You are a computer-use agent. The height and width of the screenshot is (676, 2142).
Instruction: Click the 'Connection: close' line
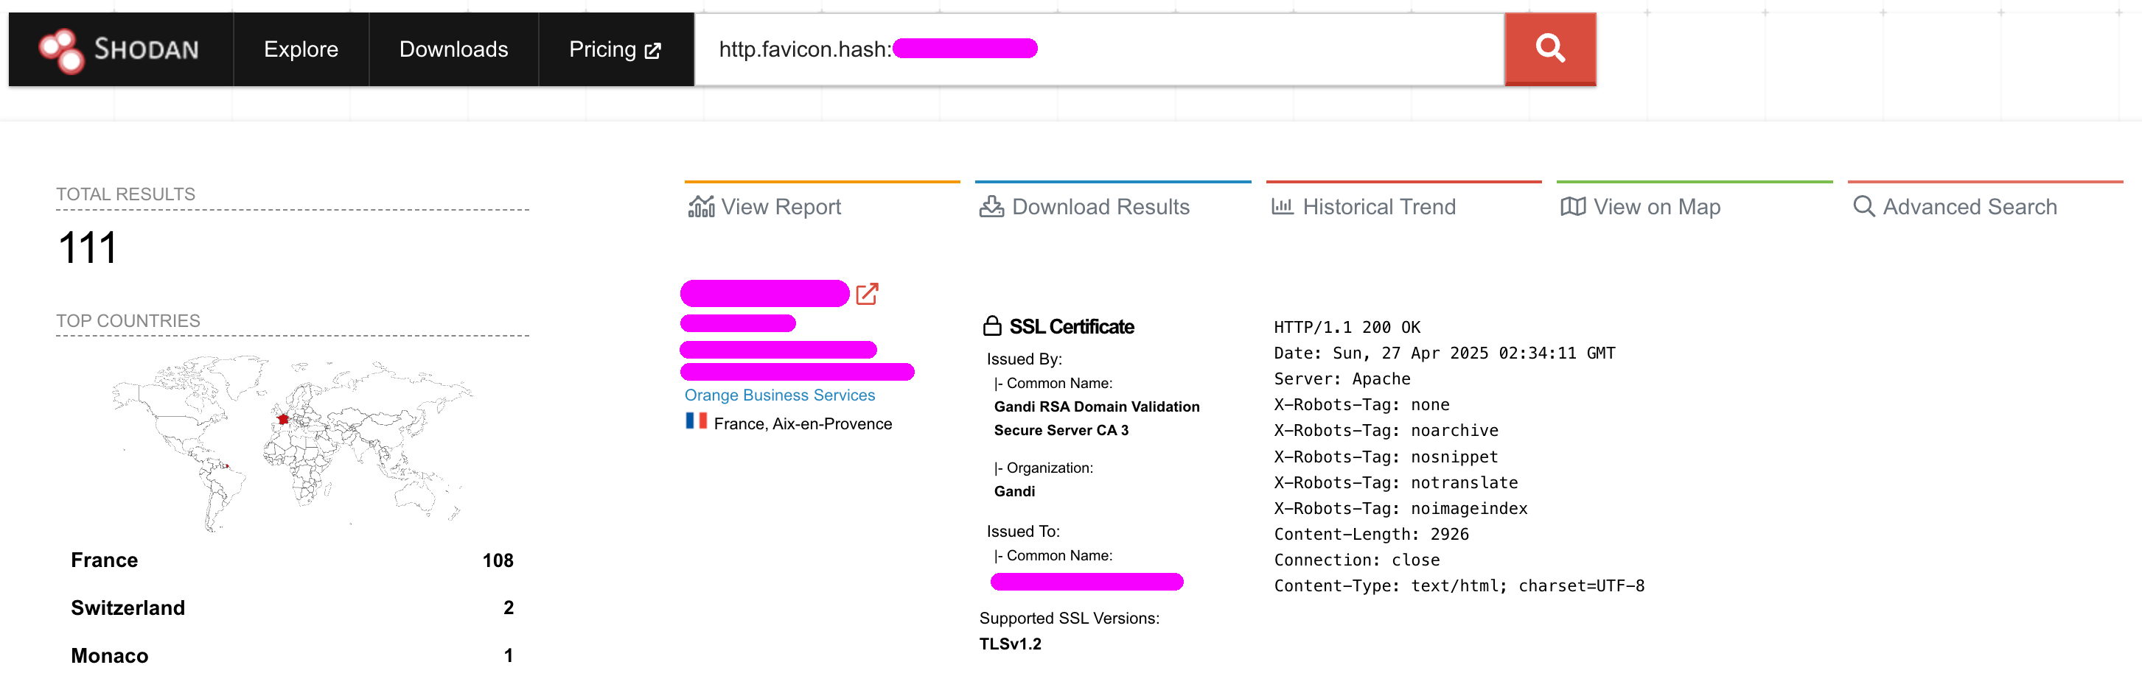(1356, 560)
